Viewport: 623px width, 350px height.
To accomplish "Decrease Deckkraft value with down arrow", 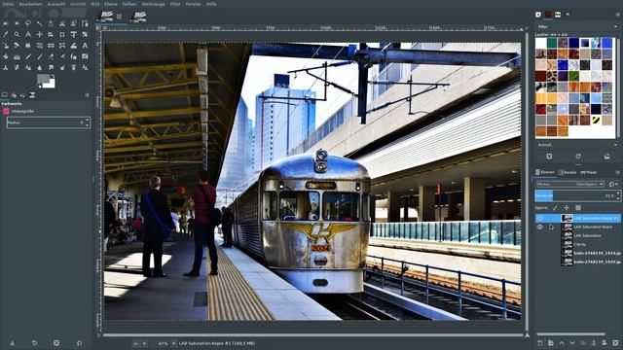I will [617, 197].
